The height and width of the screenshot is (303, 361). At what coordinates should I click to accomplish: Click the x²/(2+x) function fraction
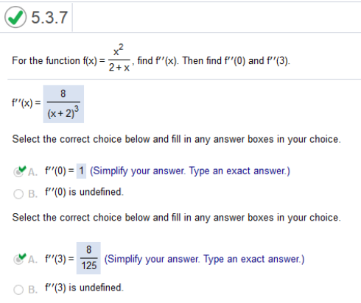(x=119, y=58)
